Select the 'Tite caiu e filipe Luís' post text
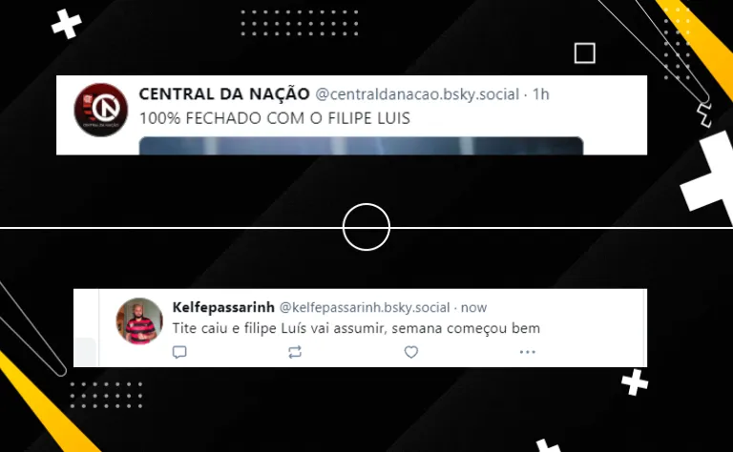The image size is (733, 452). point(356,328)
